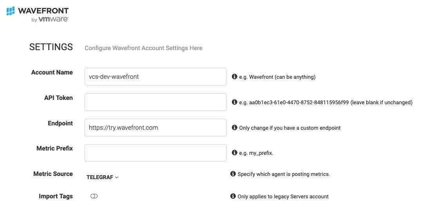Select the Endpoint URL input box

[155, 127]
